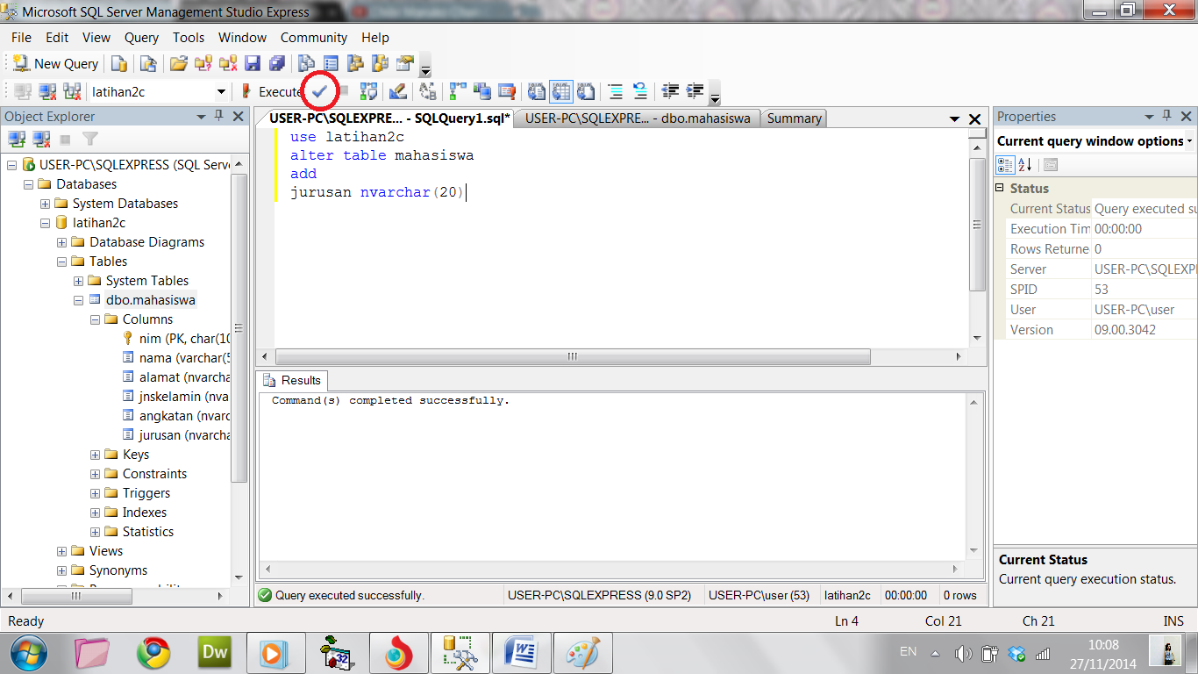
Task: Switch to the Summary tab
Action: (793, 118)
